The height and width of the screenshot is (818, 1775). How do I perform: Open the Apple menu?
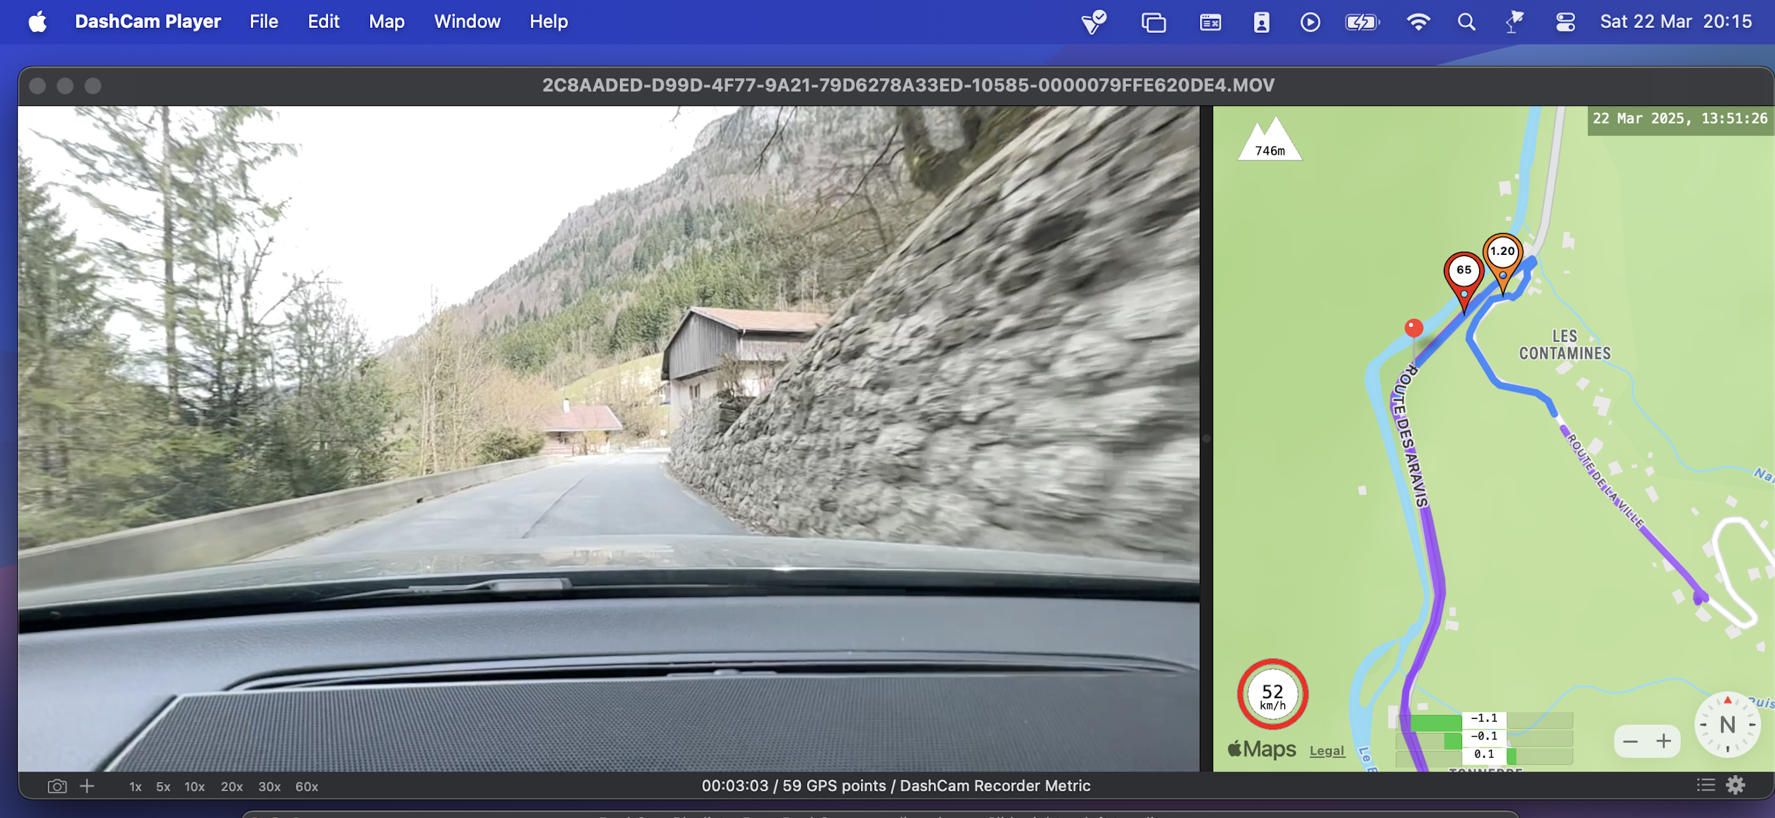[37, 22]
